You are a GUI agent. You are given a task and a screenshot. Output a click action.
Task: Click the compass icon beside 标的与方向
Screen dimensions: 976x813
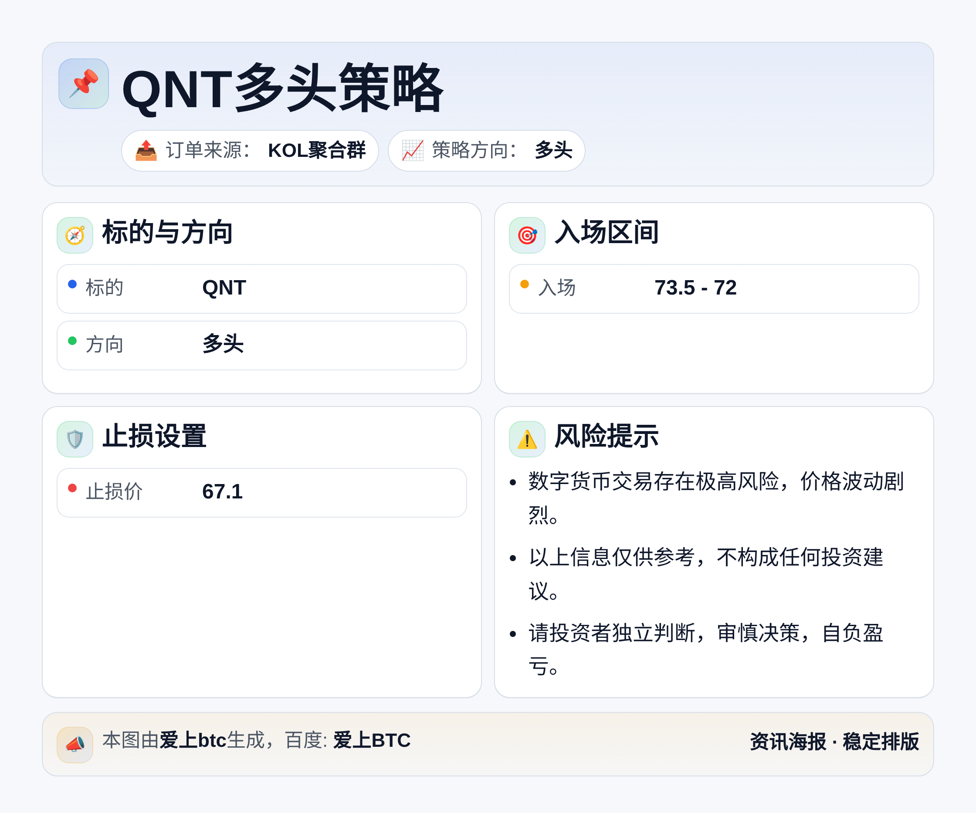[x=75, y=235]
